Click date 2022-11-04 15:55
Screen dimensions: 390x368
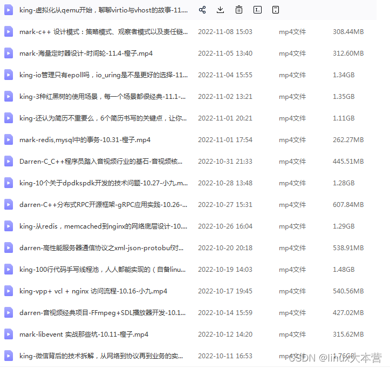point(225,75)
